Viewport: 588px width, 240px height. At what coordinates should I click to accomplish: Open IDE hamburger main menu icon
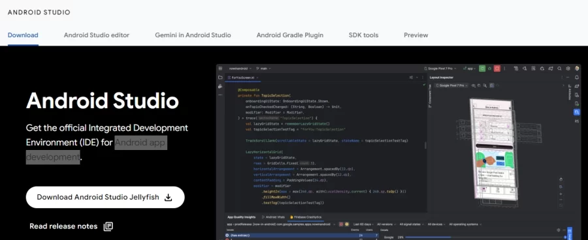click(221, 68)
